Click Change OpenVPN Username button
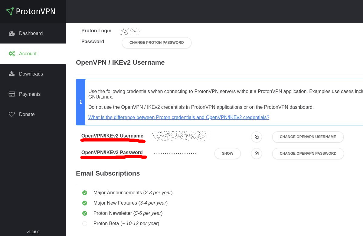363x236 pixels. click(308, 137)
